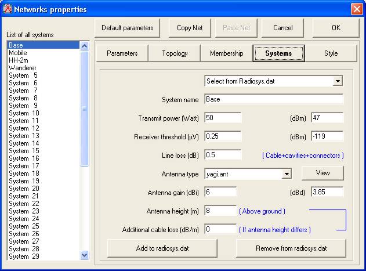Click the systems list scroll-down arrow

pyautogui.click(x=84, y=255)
